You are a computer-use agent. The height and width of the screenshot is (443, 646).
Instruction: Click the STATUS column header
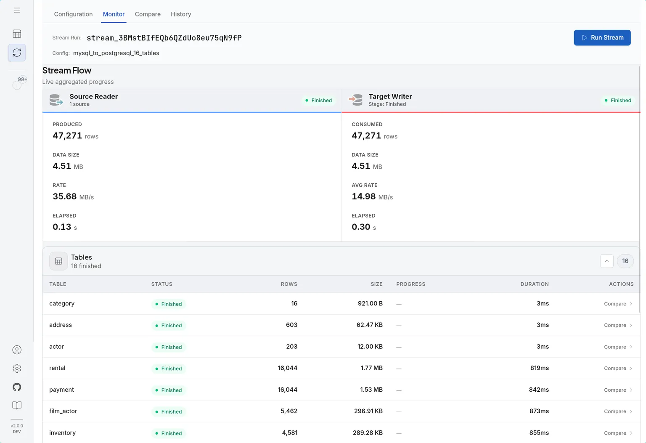coord(162,284)
